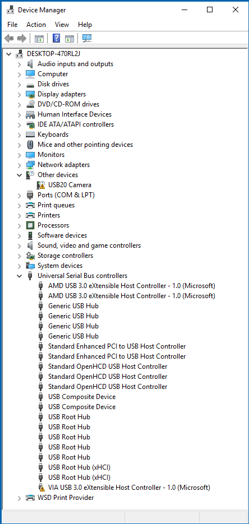
Task: Click the Human Interface Devices icon
Action: tap(30, 114)
